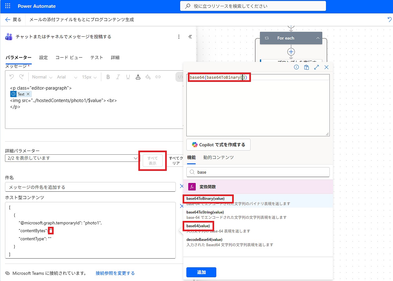
Task: Open the Normal paragraph style dropdown
Action: [41, 77]
